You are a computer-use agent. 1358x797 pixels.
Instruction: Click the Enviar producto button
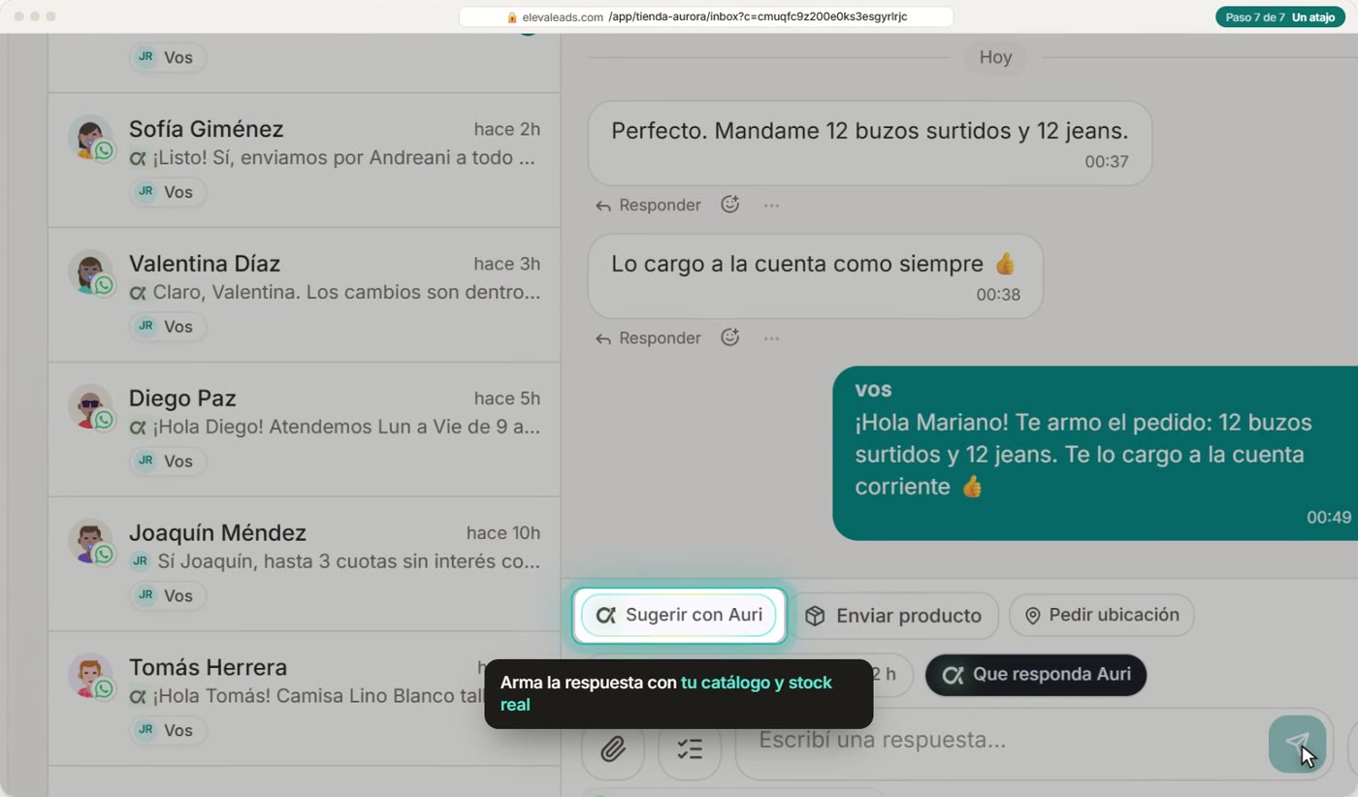coord(892,616)
